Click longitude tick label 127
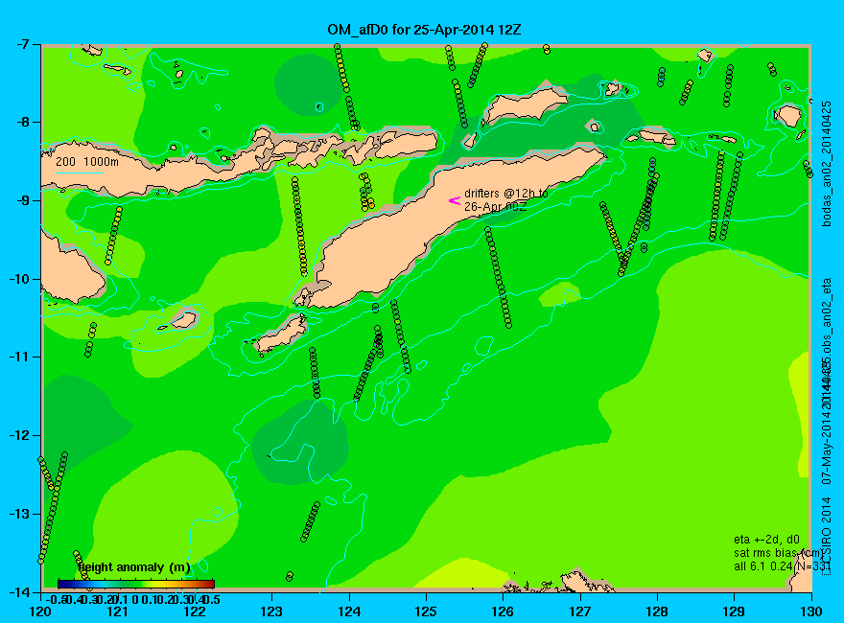This screenshot has width=844, height=623. click(x=580, y=611)
